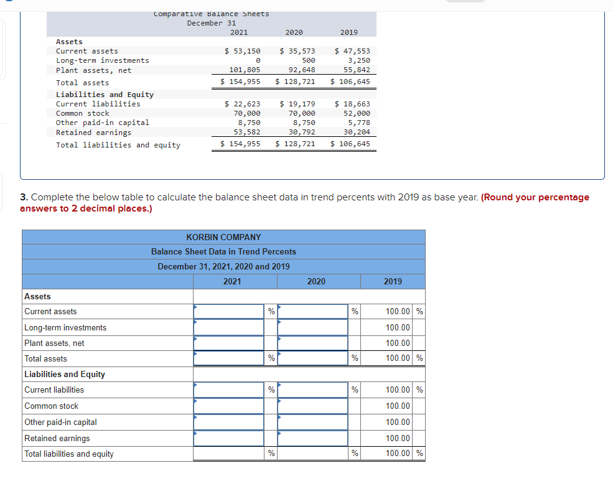
Task: Select the Other paid-in capital 2021 cell
Action: pyautogui.click(x=228, y=422)
